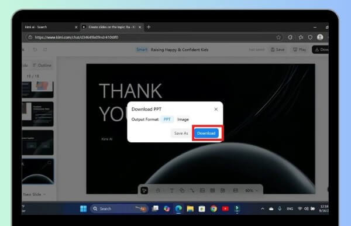
Task: Click the Smart tag beside title
Action: [x=142, y=50]
